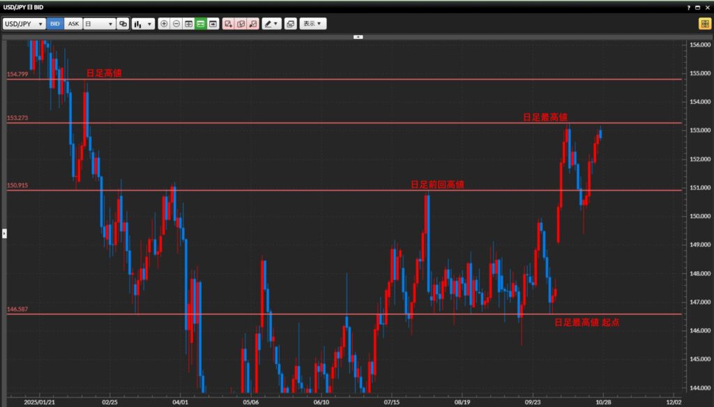
Task: Click the zoom out minus icon
Action: pyautogui.click(x=176, y=24)
